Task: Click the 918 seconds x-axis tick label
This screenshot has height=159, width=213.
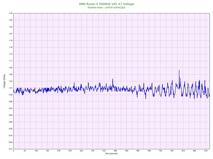Action: pyautogui.click(x=206, y=151)
